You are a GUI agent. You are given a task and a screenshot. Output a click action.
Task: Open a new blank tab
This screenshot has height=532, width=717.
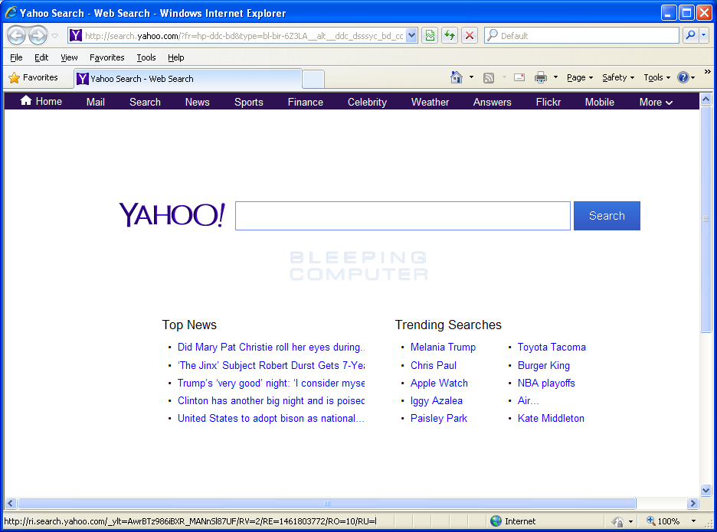point(313,79)
